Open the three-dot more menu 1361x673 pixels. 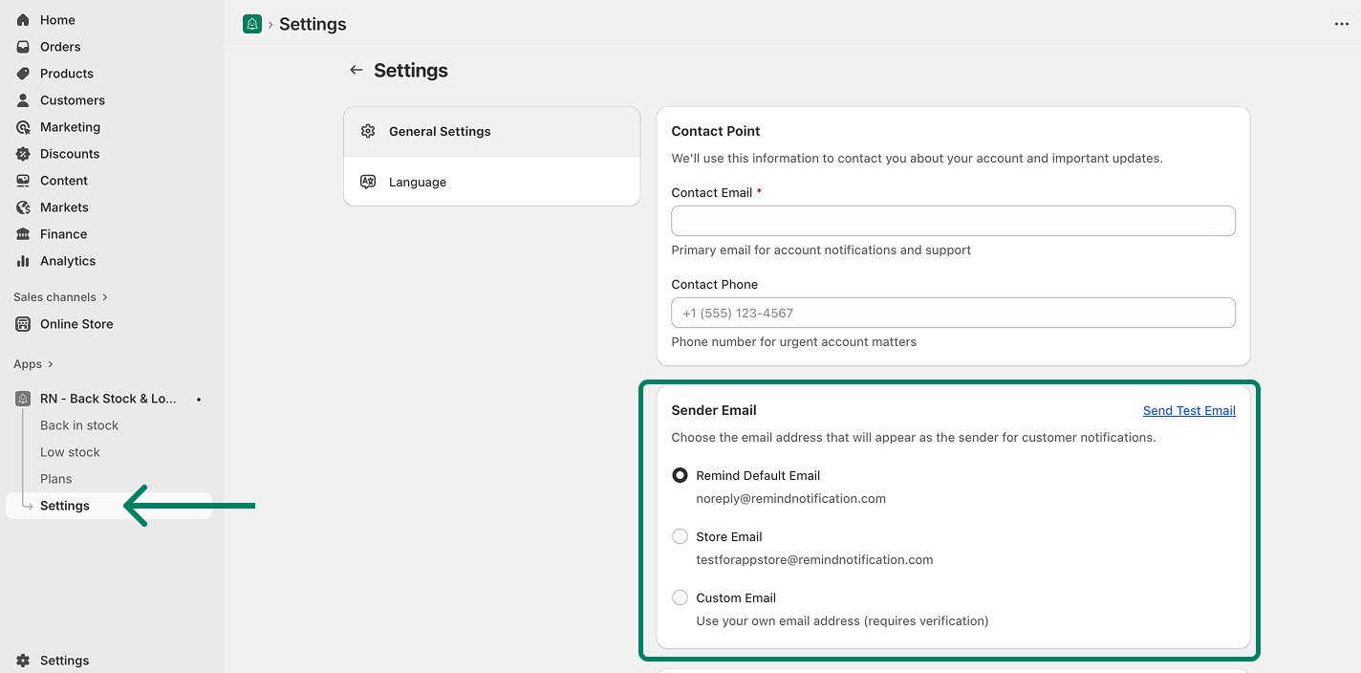click(x=1341, y=24)
